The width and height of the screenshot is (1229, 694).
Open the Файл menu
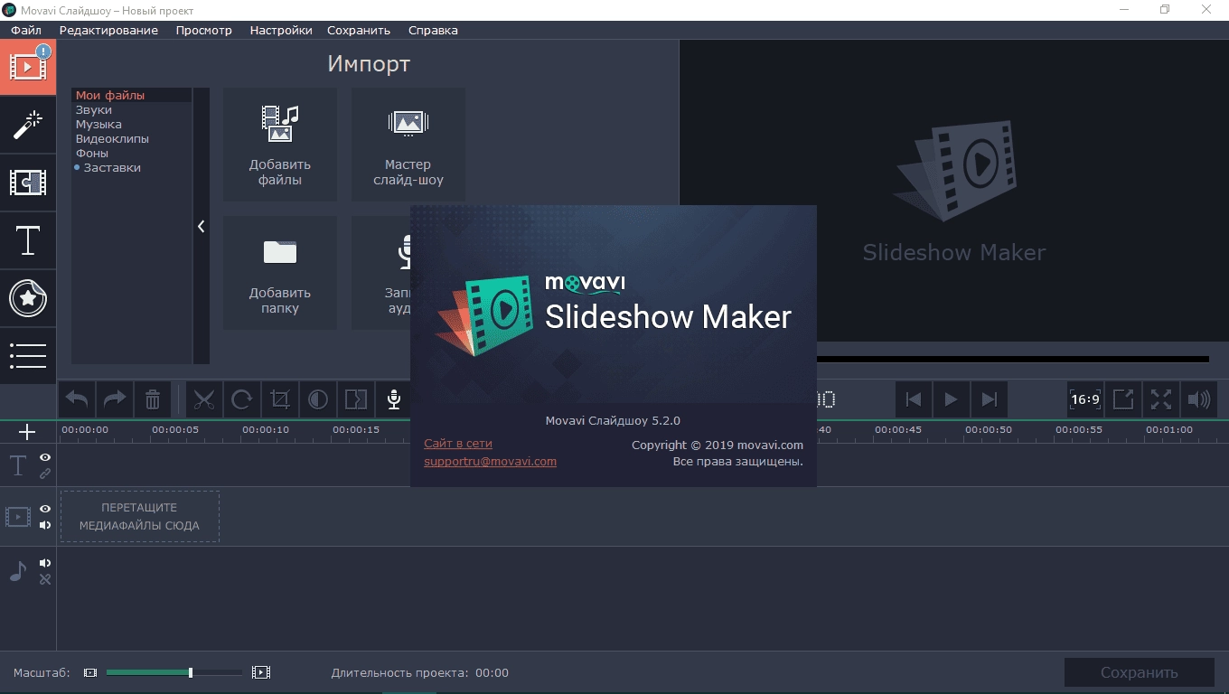[26, 30]
